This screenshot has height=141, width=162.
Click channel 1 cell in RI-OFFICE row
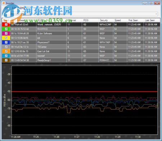pos(74,29)
